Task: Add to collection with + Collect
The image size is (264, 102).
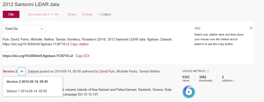Action: (x=105, y=14)
